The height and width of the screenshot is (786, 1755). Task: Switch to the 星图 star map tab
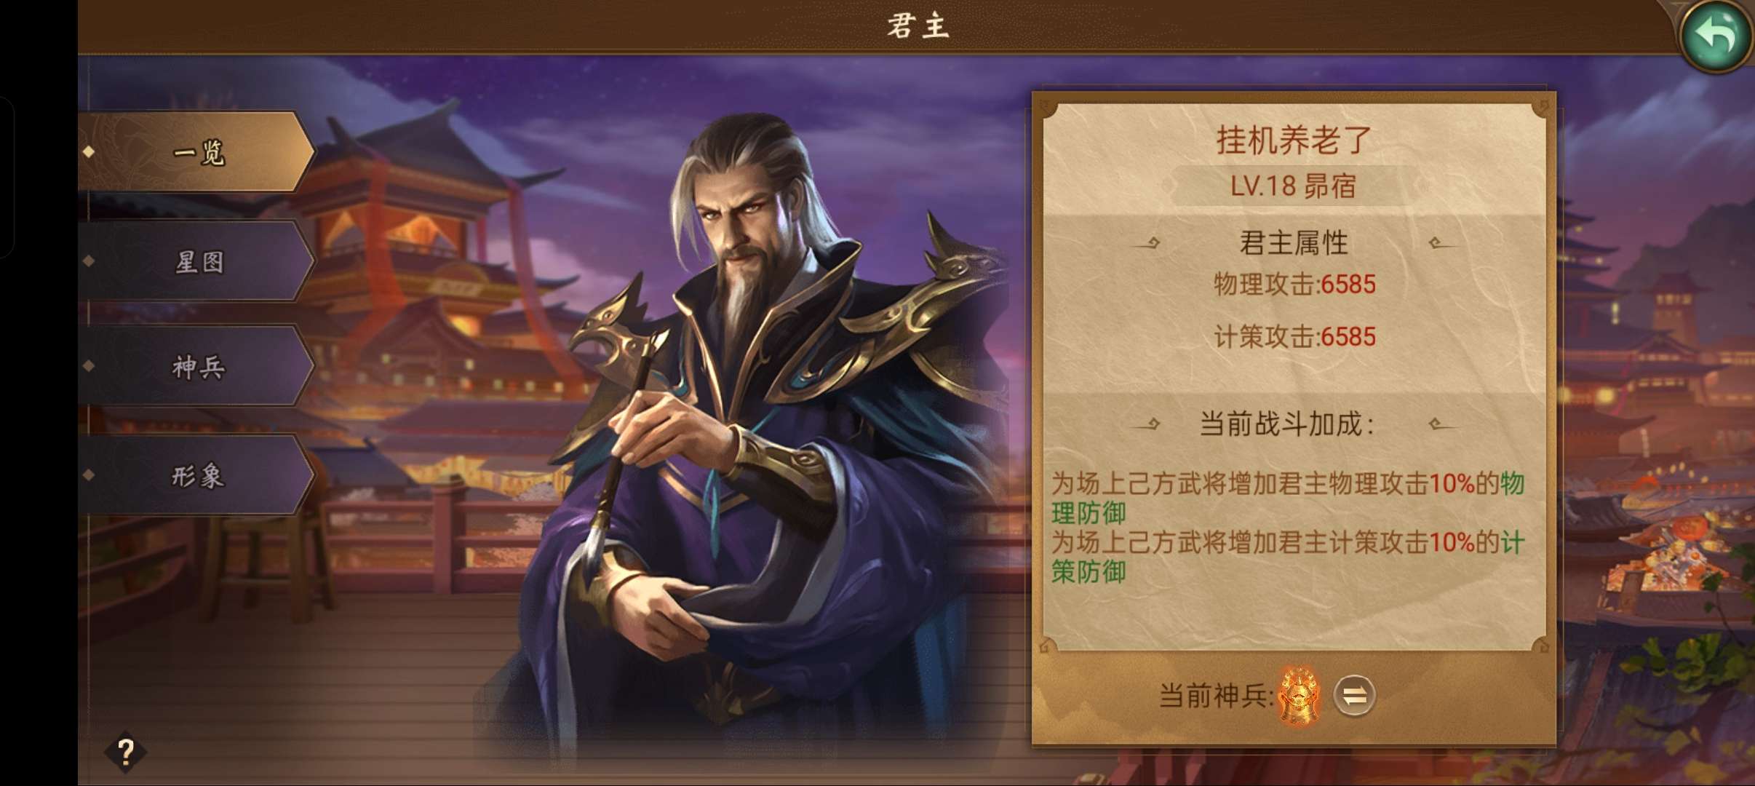pyautogui.click(x=196, y=261)
